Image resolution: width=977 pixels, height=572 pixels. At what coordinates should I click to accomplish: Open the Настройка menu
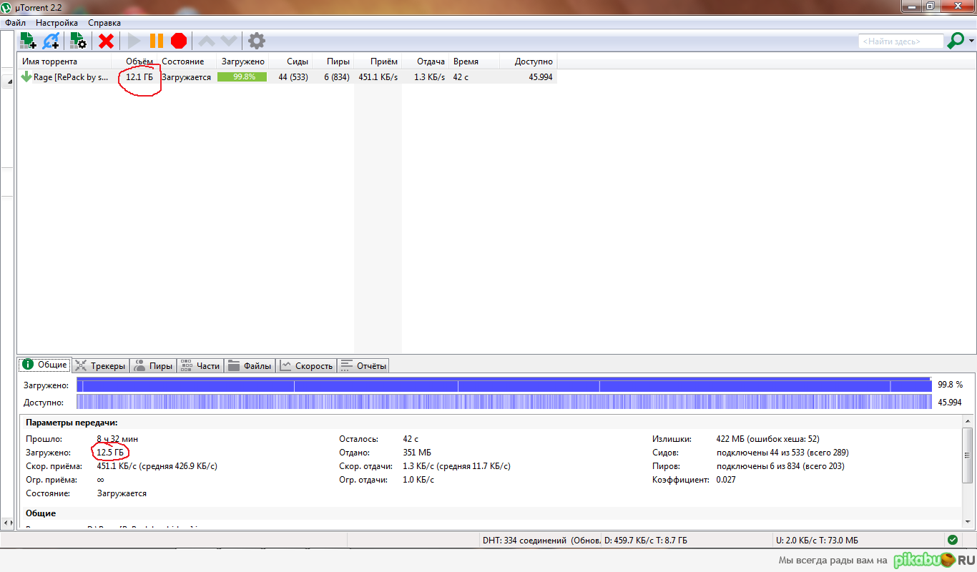[57, 23]
